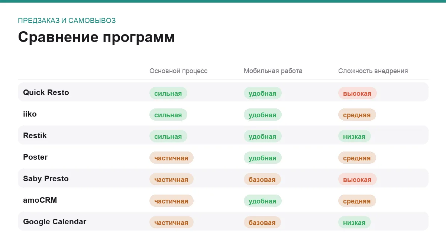Click "сильная" badge in iiko row

pos(168,115)
